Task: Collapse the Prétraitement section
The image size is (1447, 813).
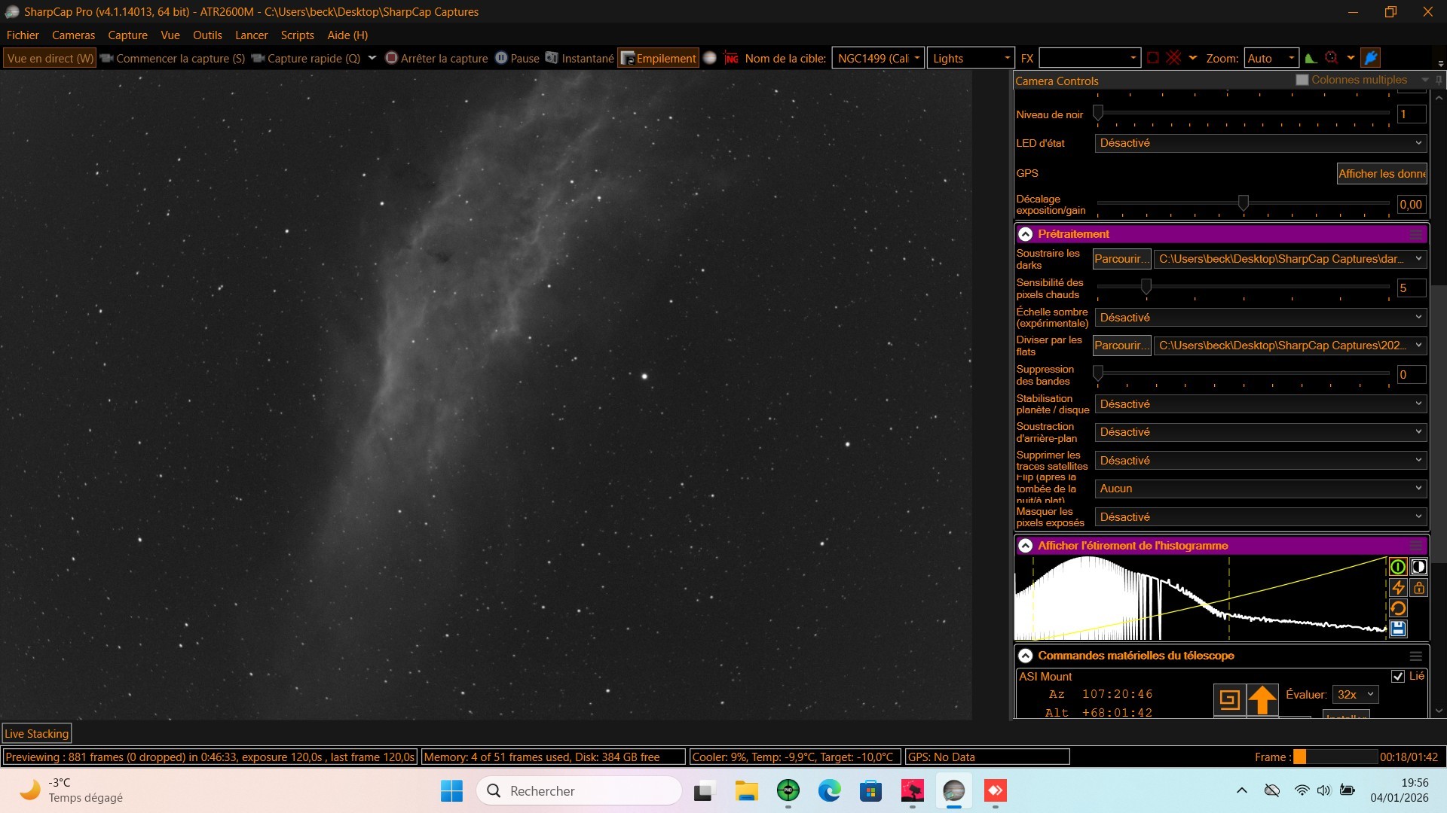Action: (x=1025, y=234)
